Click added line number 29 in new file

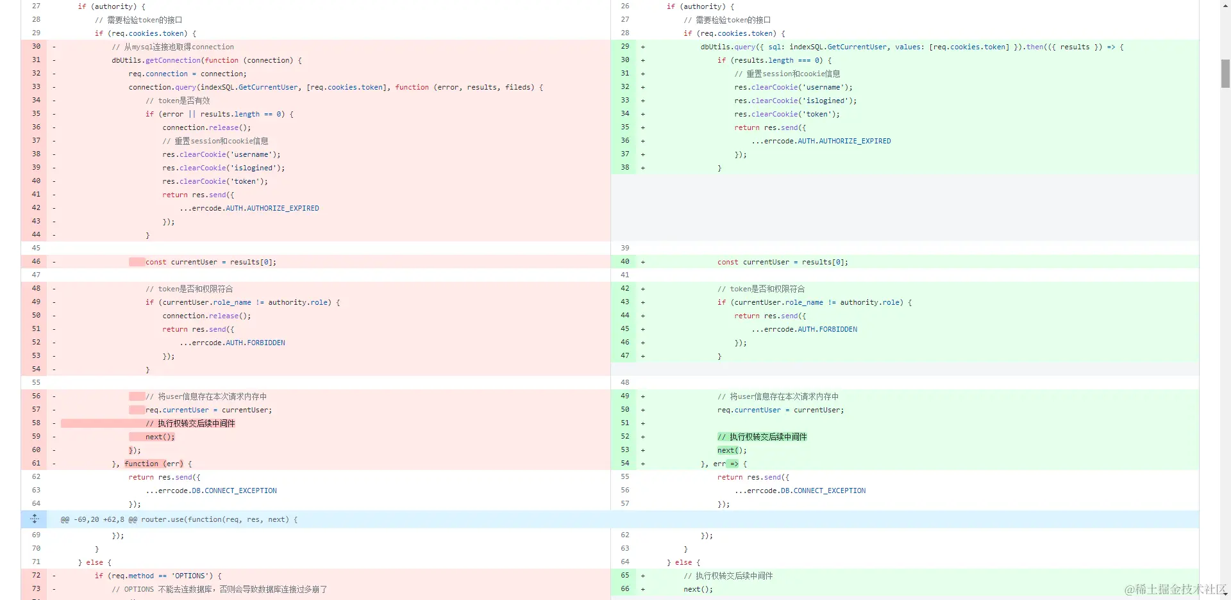[625, 47]
